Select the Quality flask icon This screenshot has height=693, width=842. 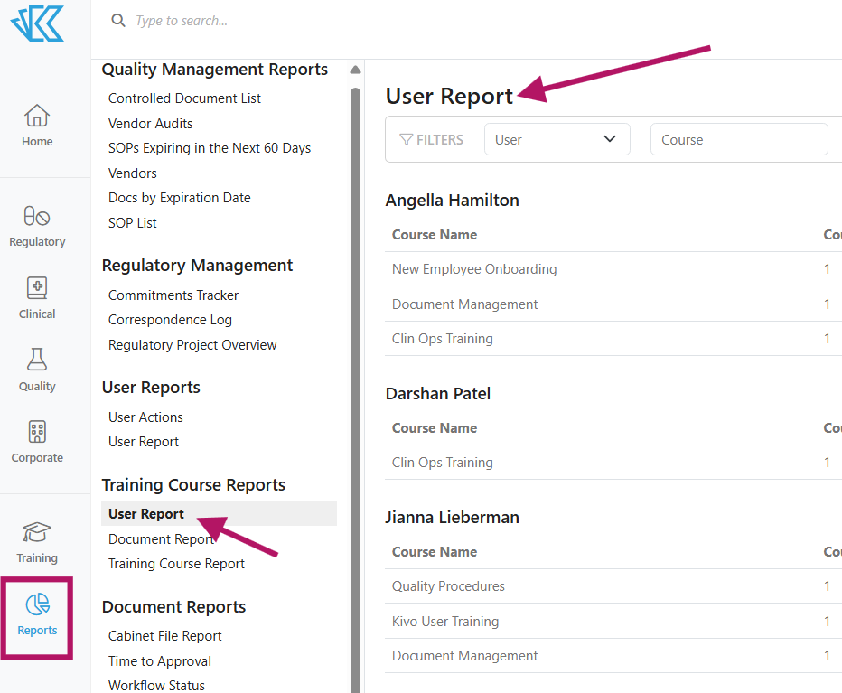point(36,369)
